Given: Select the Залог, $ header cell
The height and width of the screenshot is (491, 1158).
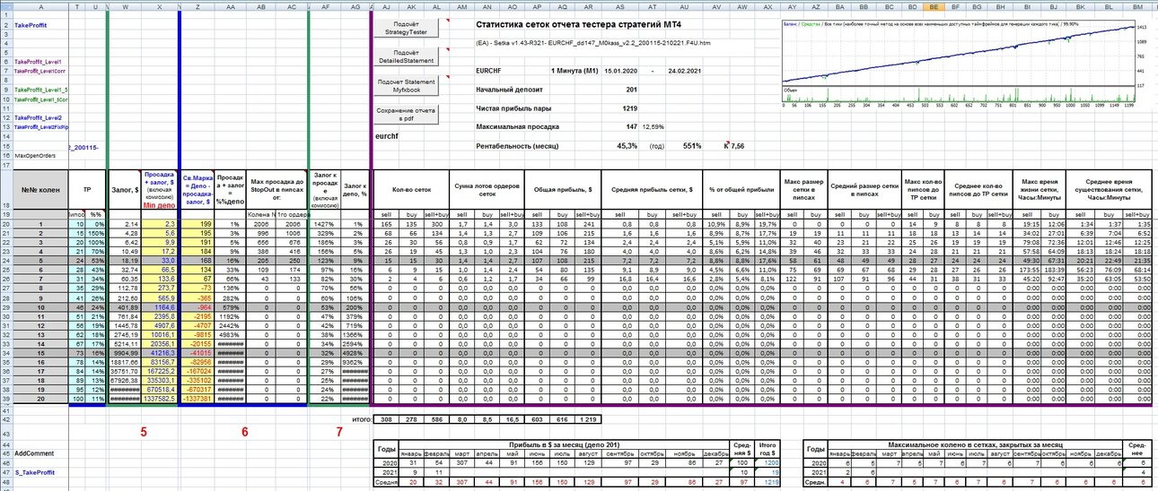Looking at the screenshot, I should 123,190.
